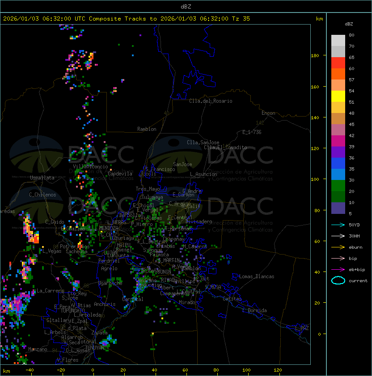Select the 'Mirador' map label
The height and width of the screenshot is (376, 372).
(189, 302)
